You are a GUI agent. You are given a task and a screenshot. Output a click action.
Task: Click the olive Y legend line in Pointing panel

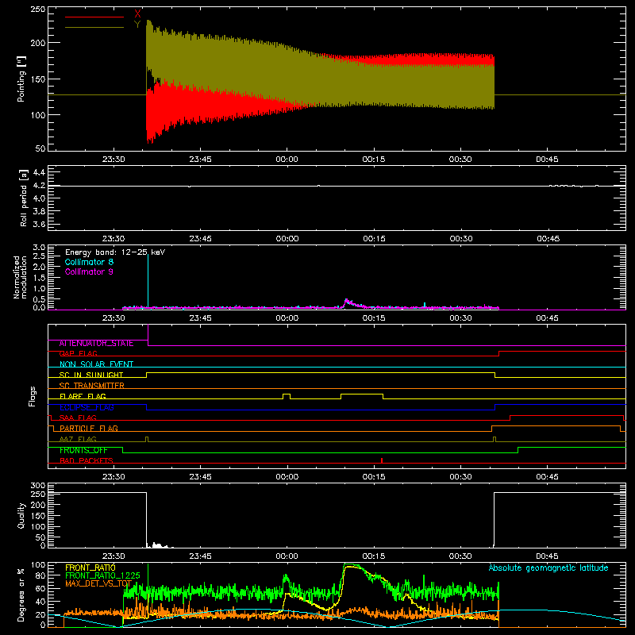[94, 27]
